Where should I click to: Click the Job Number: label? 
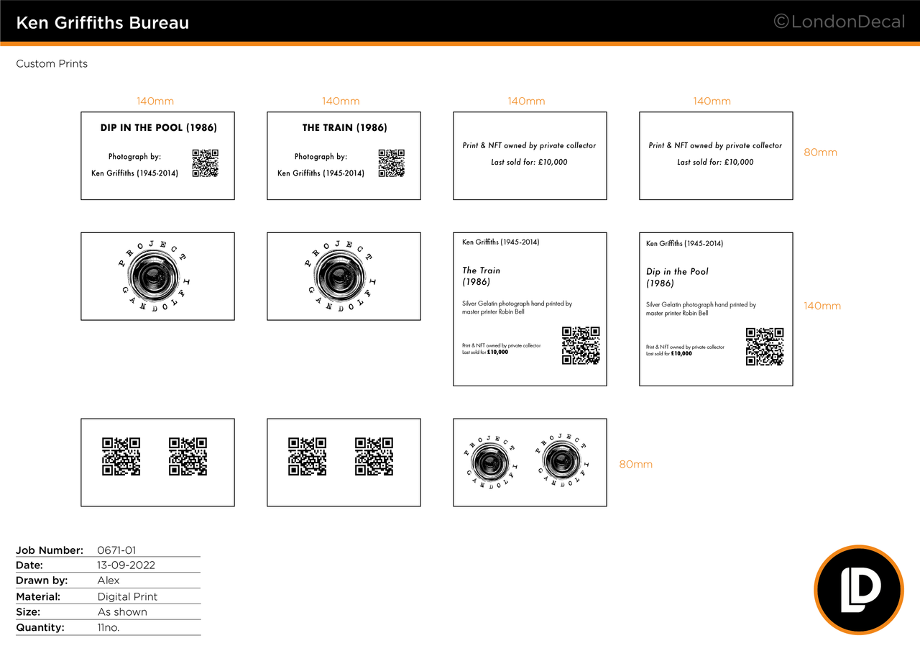50,550
